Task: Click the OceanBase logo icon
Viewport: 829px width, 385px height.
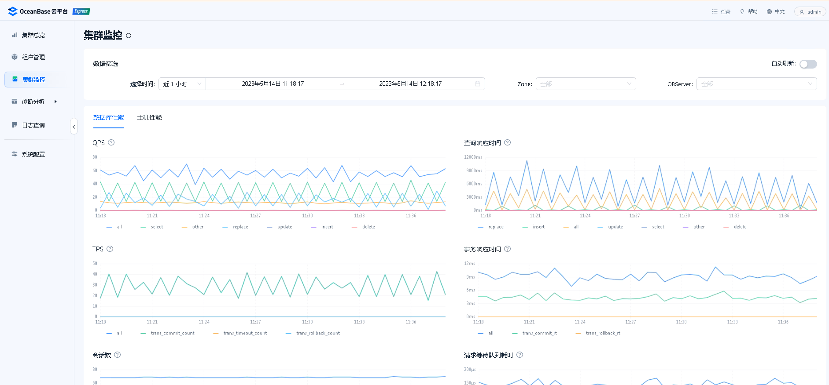Action: (x=13, y=11)
